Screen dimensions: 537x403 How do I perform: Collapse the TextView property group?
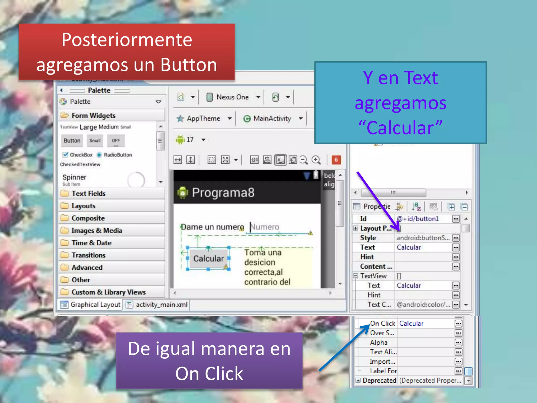point(356,276)
